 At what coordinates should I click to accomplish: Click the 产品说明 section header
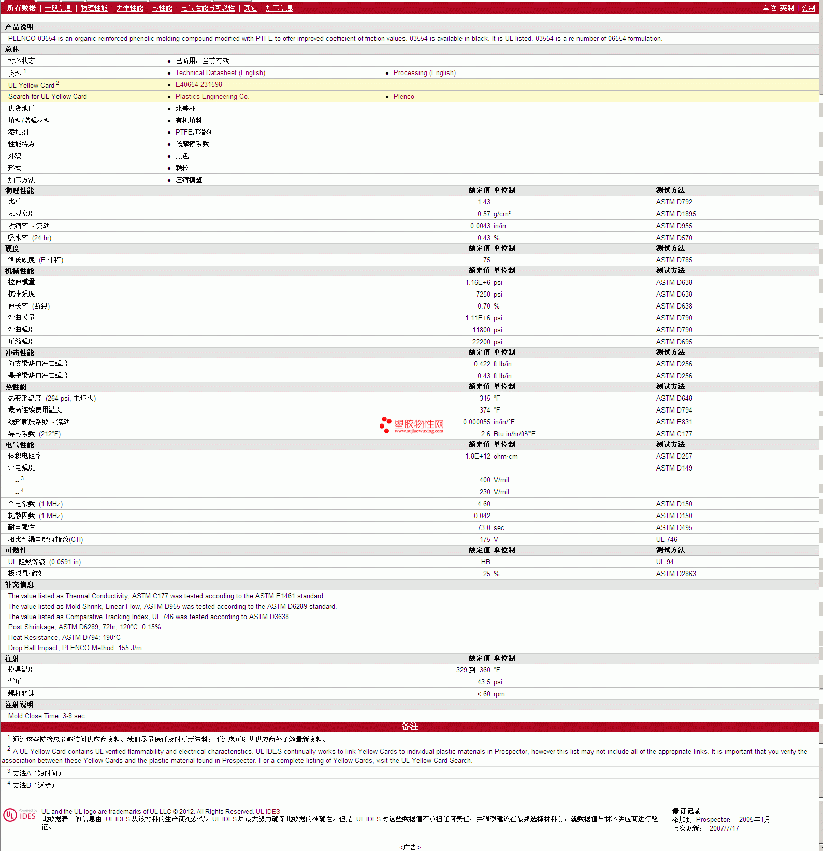pyautogui.click(x=19, y=27)
